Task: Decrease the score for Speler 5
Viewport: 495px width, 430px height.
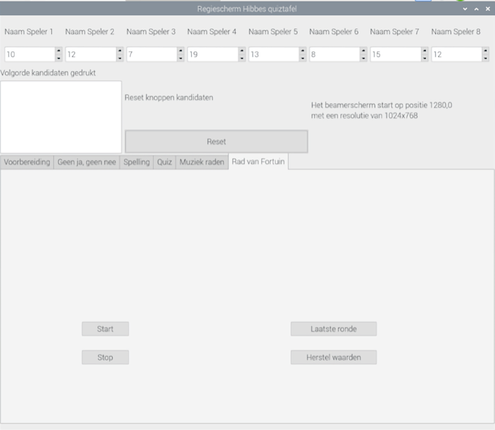Action: click(303, 58)
